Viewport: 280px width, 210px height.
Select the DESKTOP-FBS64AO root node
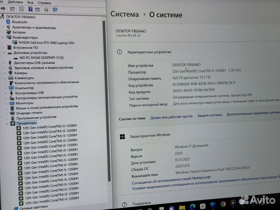coord(21,17)
